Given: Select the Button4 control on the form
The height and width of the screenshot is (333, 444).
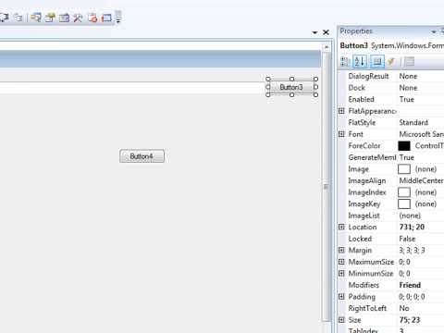Looking at the screenshot, I should point(142,156).
